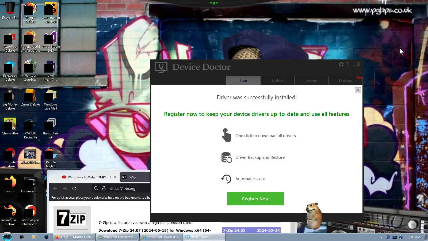428x241 pixels.
Task: Open the Toolbox PRO tab
Action: [345, 81]
